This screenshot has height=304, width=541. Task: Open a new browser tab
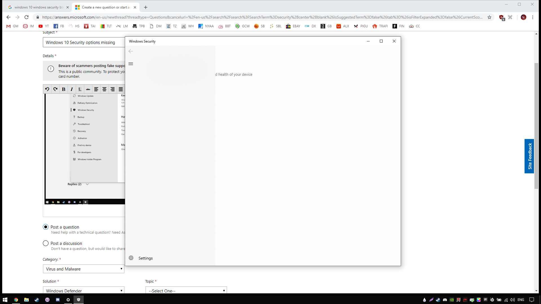click(146, 7)
